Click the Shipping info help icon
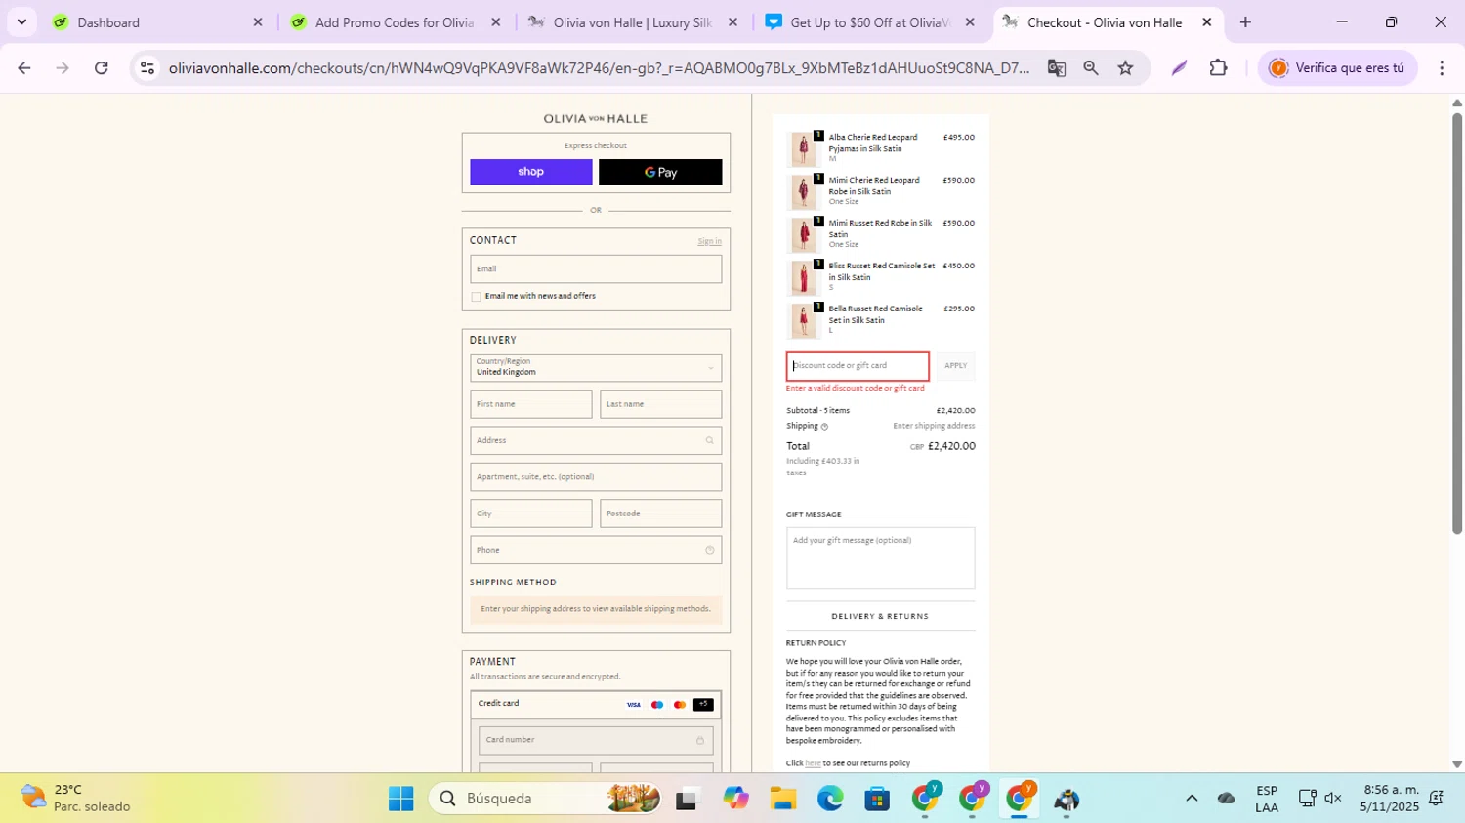Image resolution: width=1465 pixels, height=823 pixels. (x=824, y=427)
